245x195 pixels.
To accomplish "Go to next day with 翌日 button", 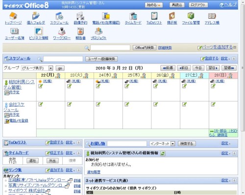I will 213,68.
